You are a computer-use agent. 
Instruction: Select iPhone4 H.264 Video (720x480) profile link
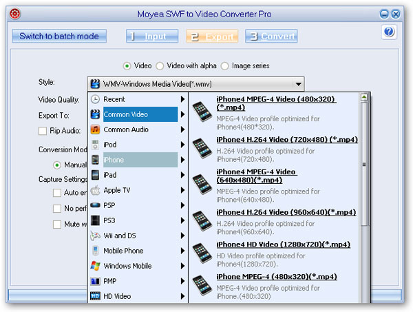click(x=287, y=140)
